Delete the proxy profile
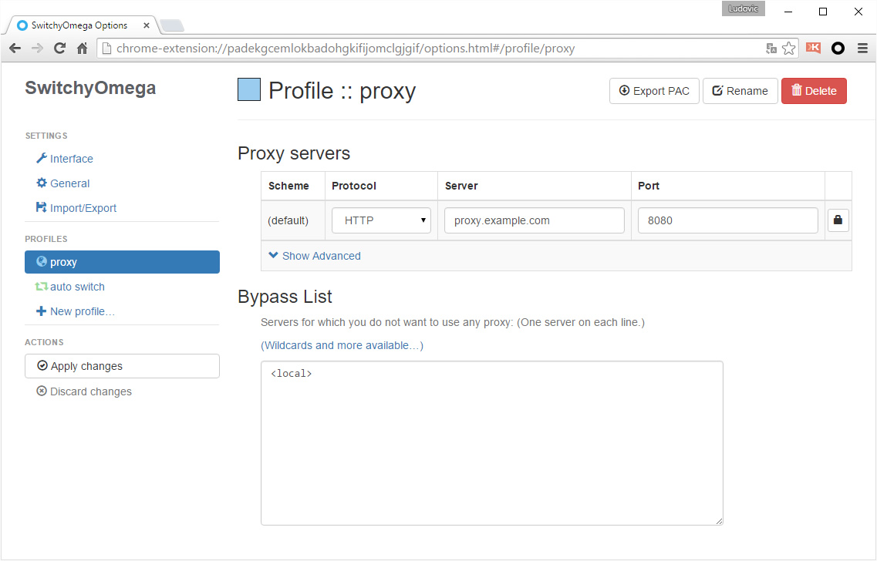This screenshot has height=561, width=877. click(814, 91)
